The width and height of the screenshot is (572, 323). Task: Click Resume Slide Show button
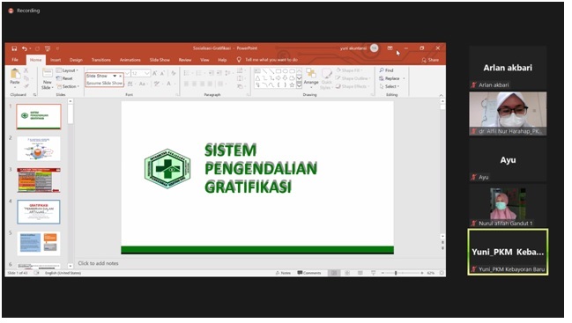[x=105, y=84]
